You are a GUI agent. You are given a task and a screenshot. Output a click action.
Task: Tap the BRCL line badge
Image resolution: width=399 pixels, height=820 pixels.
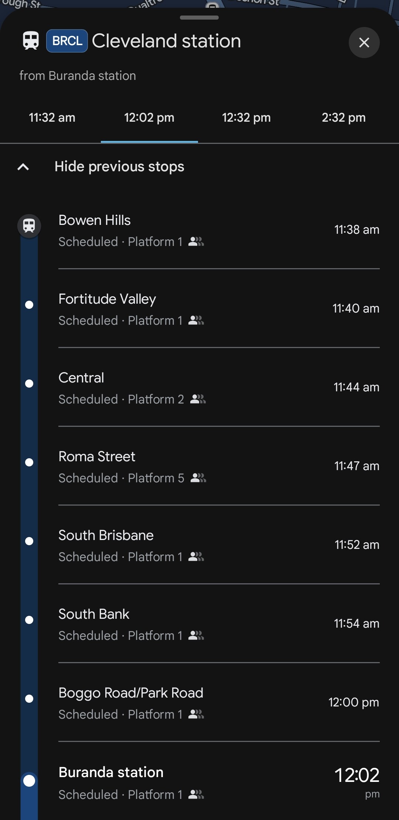67,41
